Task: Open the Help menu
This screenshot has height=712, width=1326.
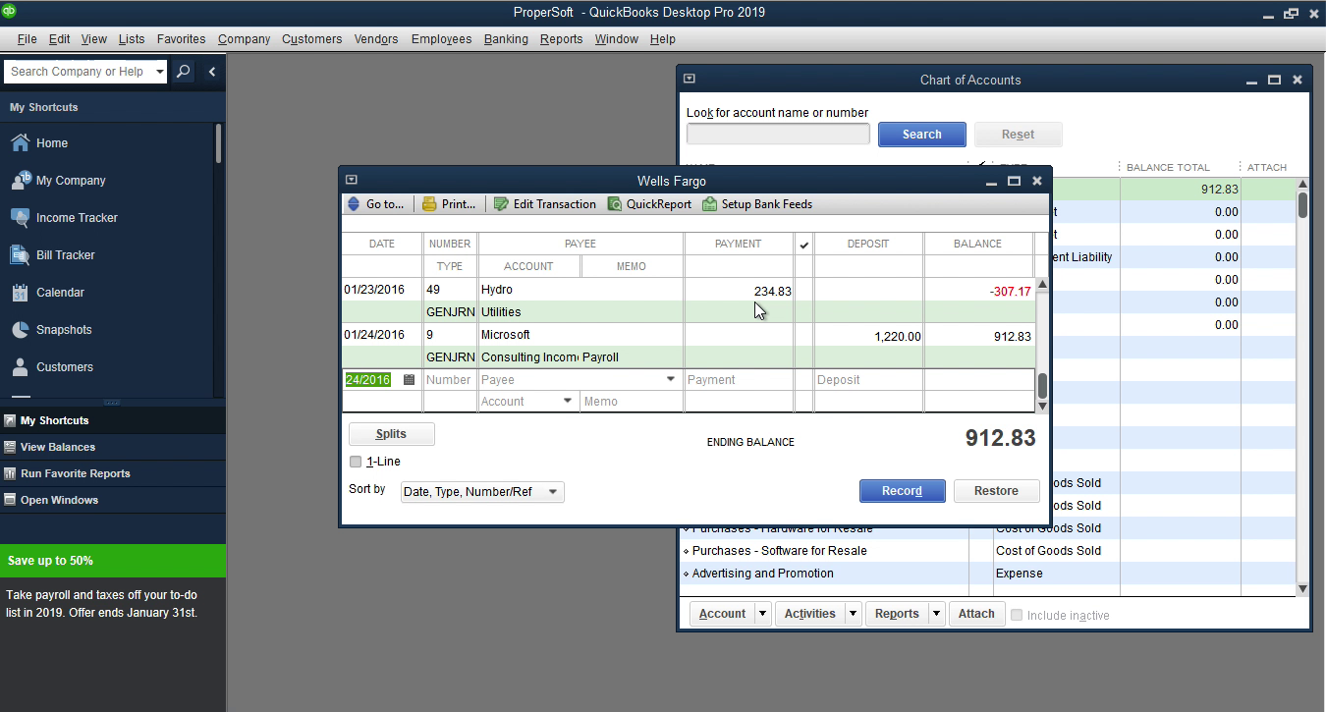Action: tap(663, 39)
